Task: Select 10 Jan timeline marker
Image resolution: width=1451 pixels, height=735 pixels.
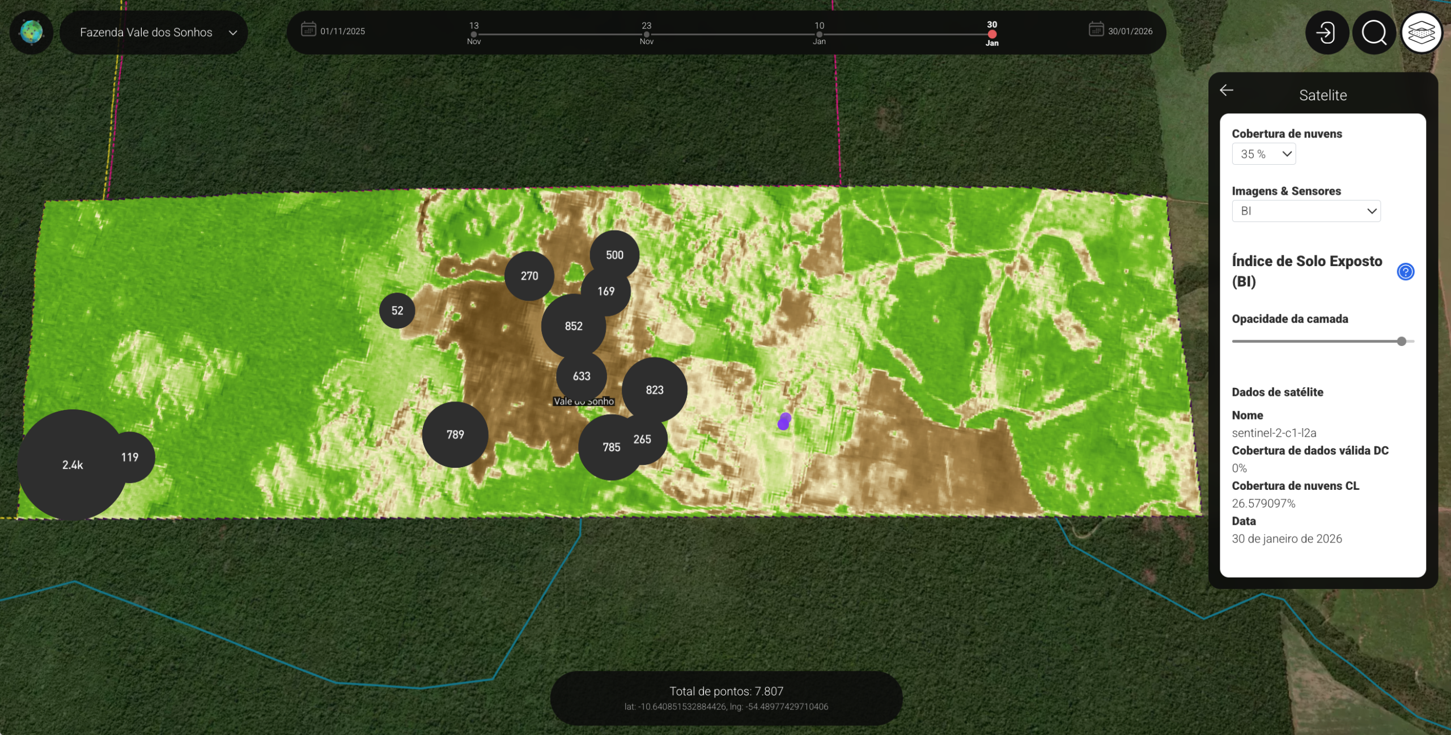Action: coord(819,34)
